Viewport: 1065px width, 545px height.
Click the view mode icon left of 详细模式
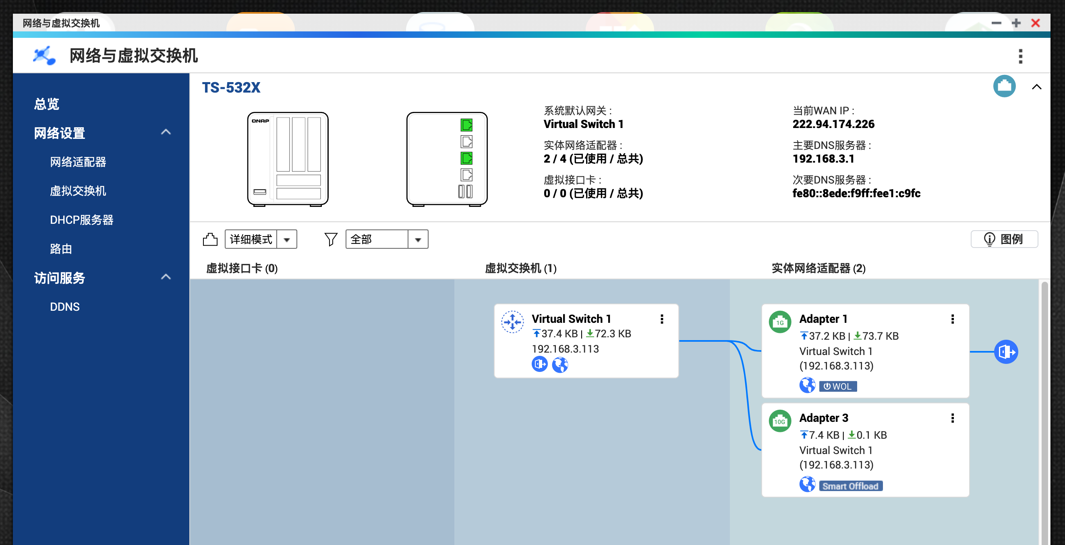[210, 239]
